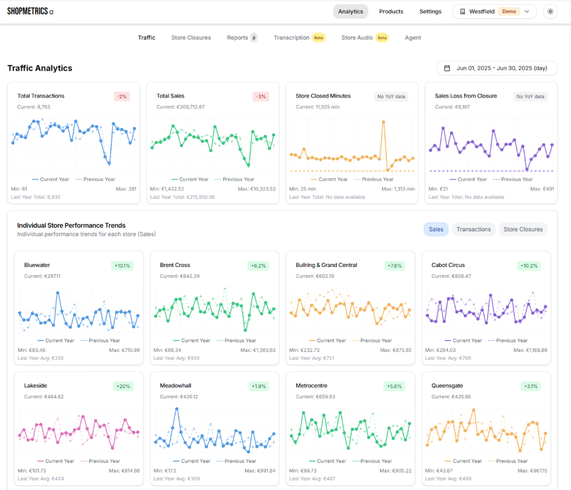Viewport: 571px width, 490px height.
Task: Open the Products navigation menu
Action: tap(391, 11)
